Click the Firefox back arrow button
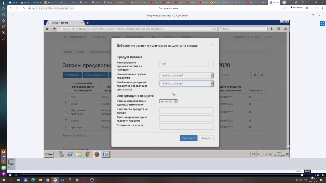326x183 pixels. [54, 29]
